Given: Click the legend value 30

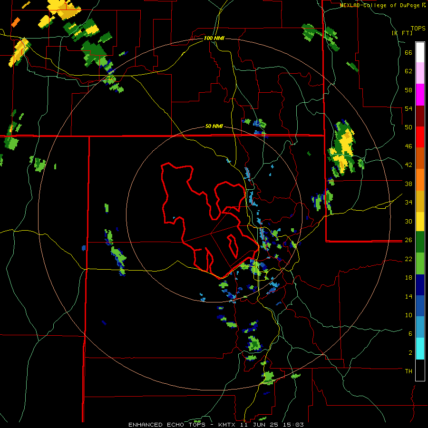Looking at the screenshot, I should tap(409, 221).
